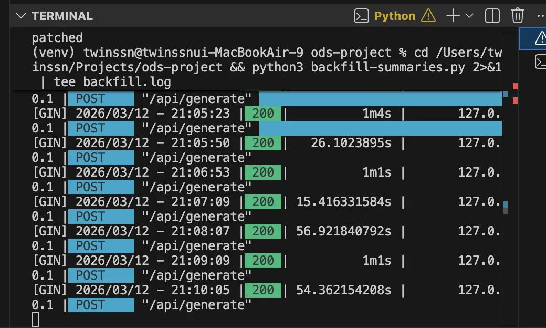Click the timestamp '21:05:50'
This screenshot has height=328, width=546.
click(200, 143)
